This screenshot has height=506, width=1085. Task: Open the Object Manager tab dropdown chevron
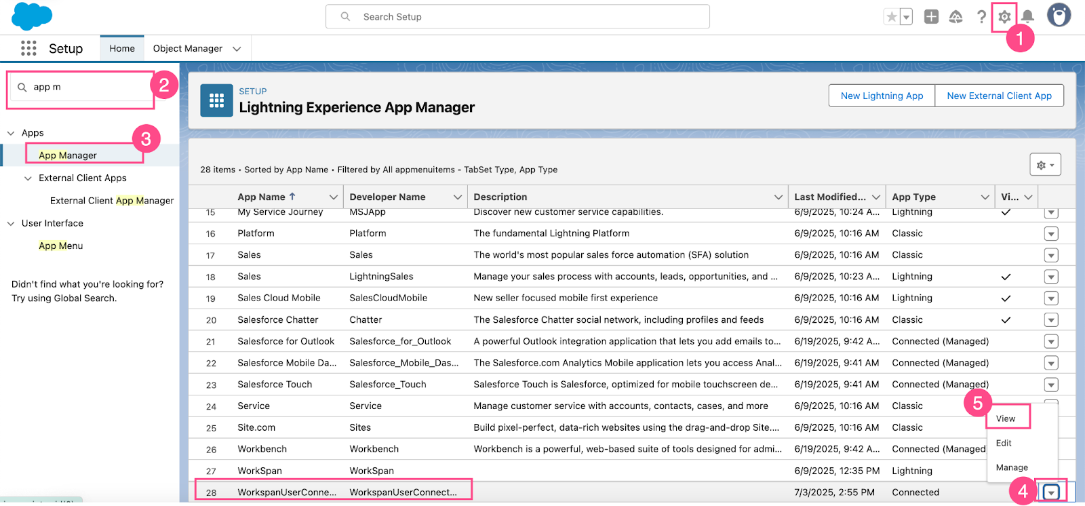pyautogui.click(x=237, y=49)
